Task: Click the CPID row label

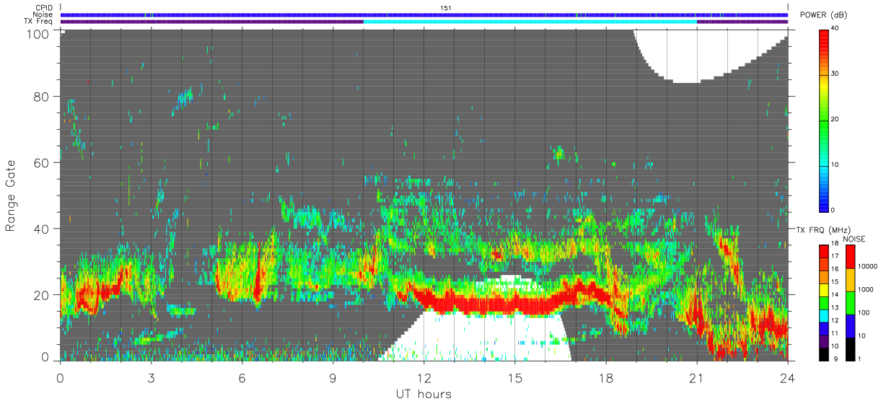Action: [x=43, y=8]
